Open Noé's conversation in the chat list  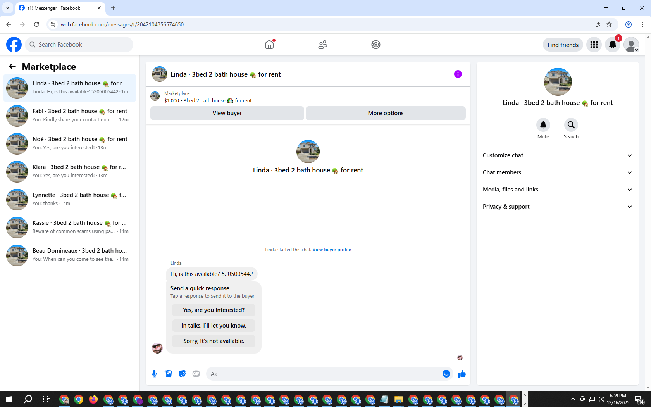(70, 144)
